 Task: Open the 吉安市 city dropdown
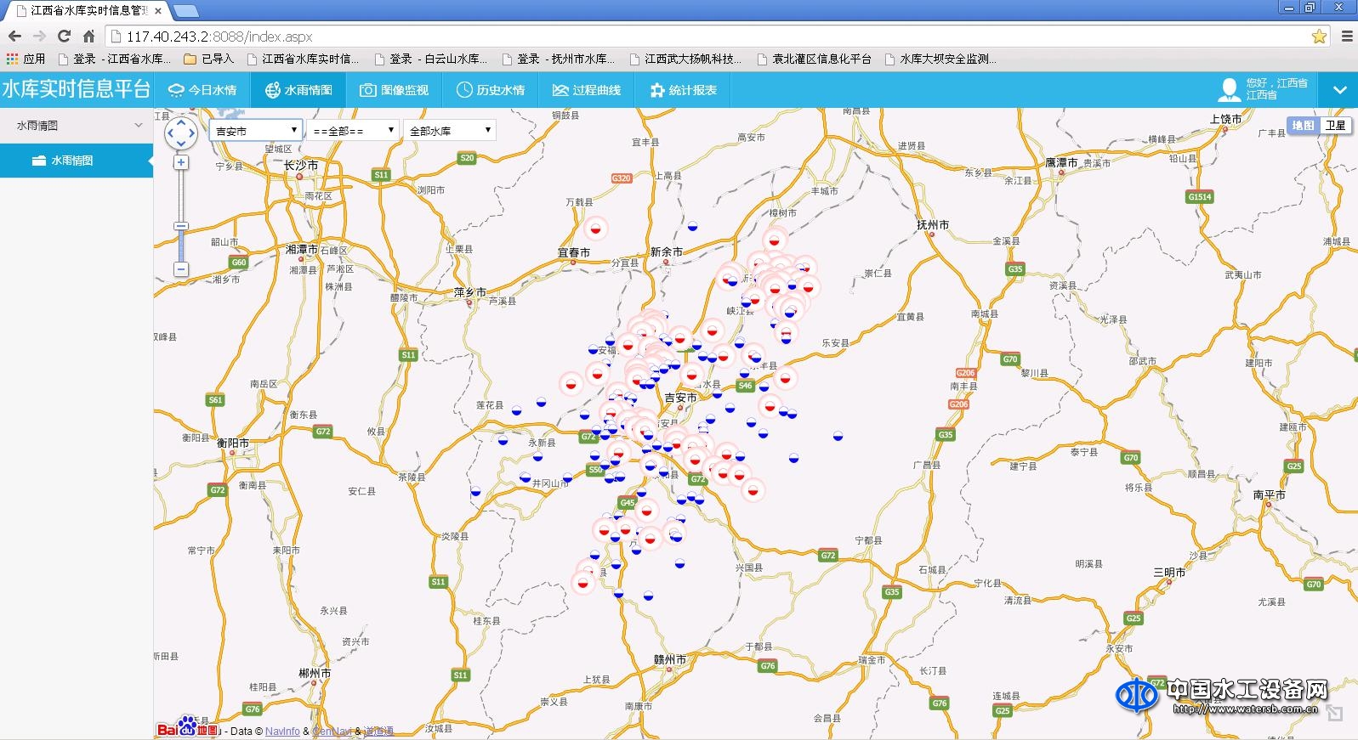(256, 131)
